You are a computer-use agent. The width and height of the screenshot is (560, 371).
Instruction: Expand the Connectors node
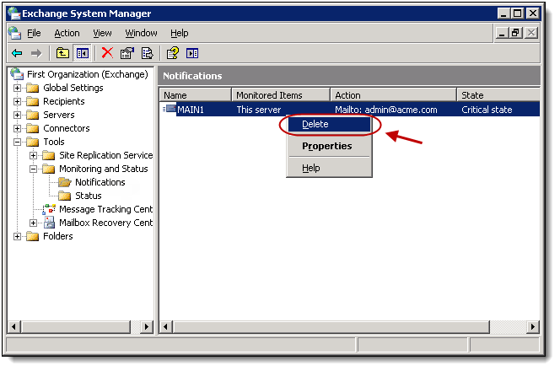pyautogui.click(x=17, y=128)
